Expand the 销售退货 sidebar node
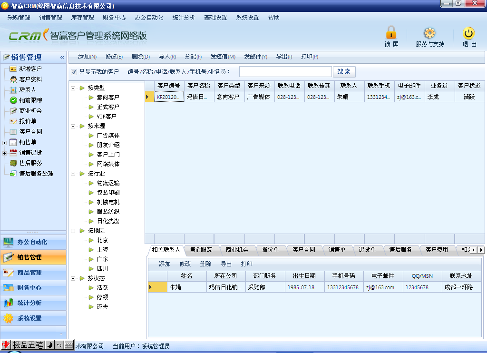The image size is (487, 353). (x=4, y=153)
